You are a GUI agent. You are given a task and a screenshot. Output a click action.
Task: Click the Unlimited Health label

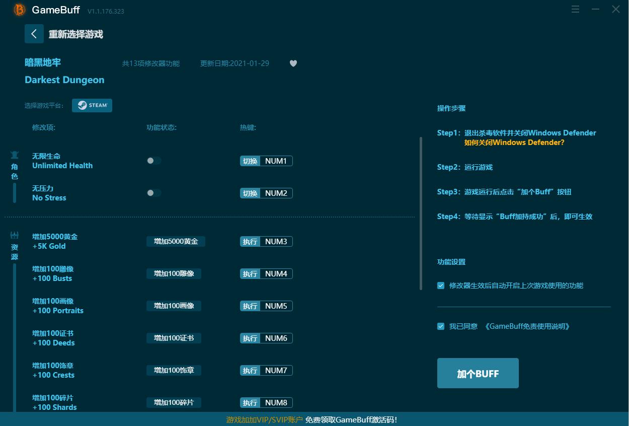pos(62,166)
